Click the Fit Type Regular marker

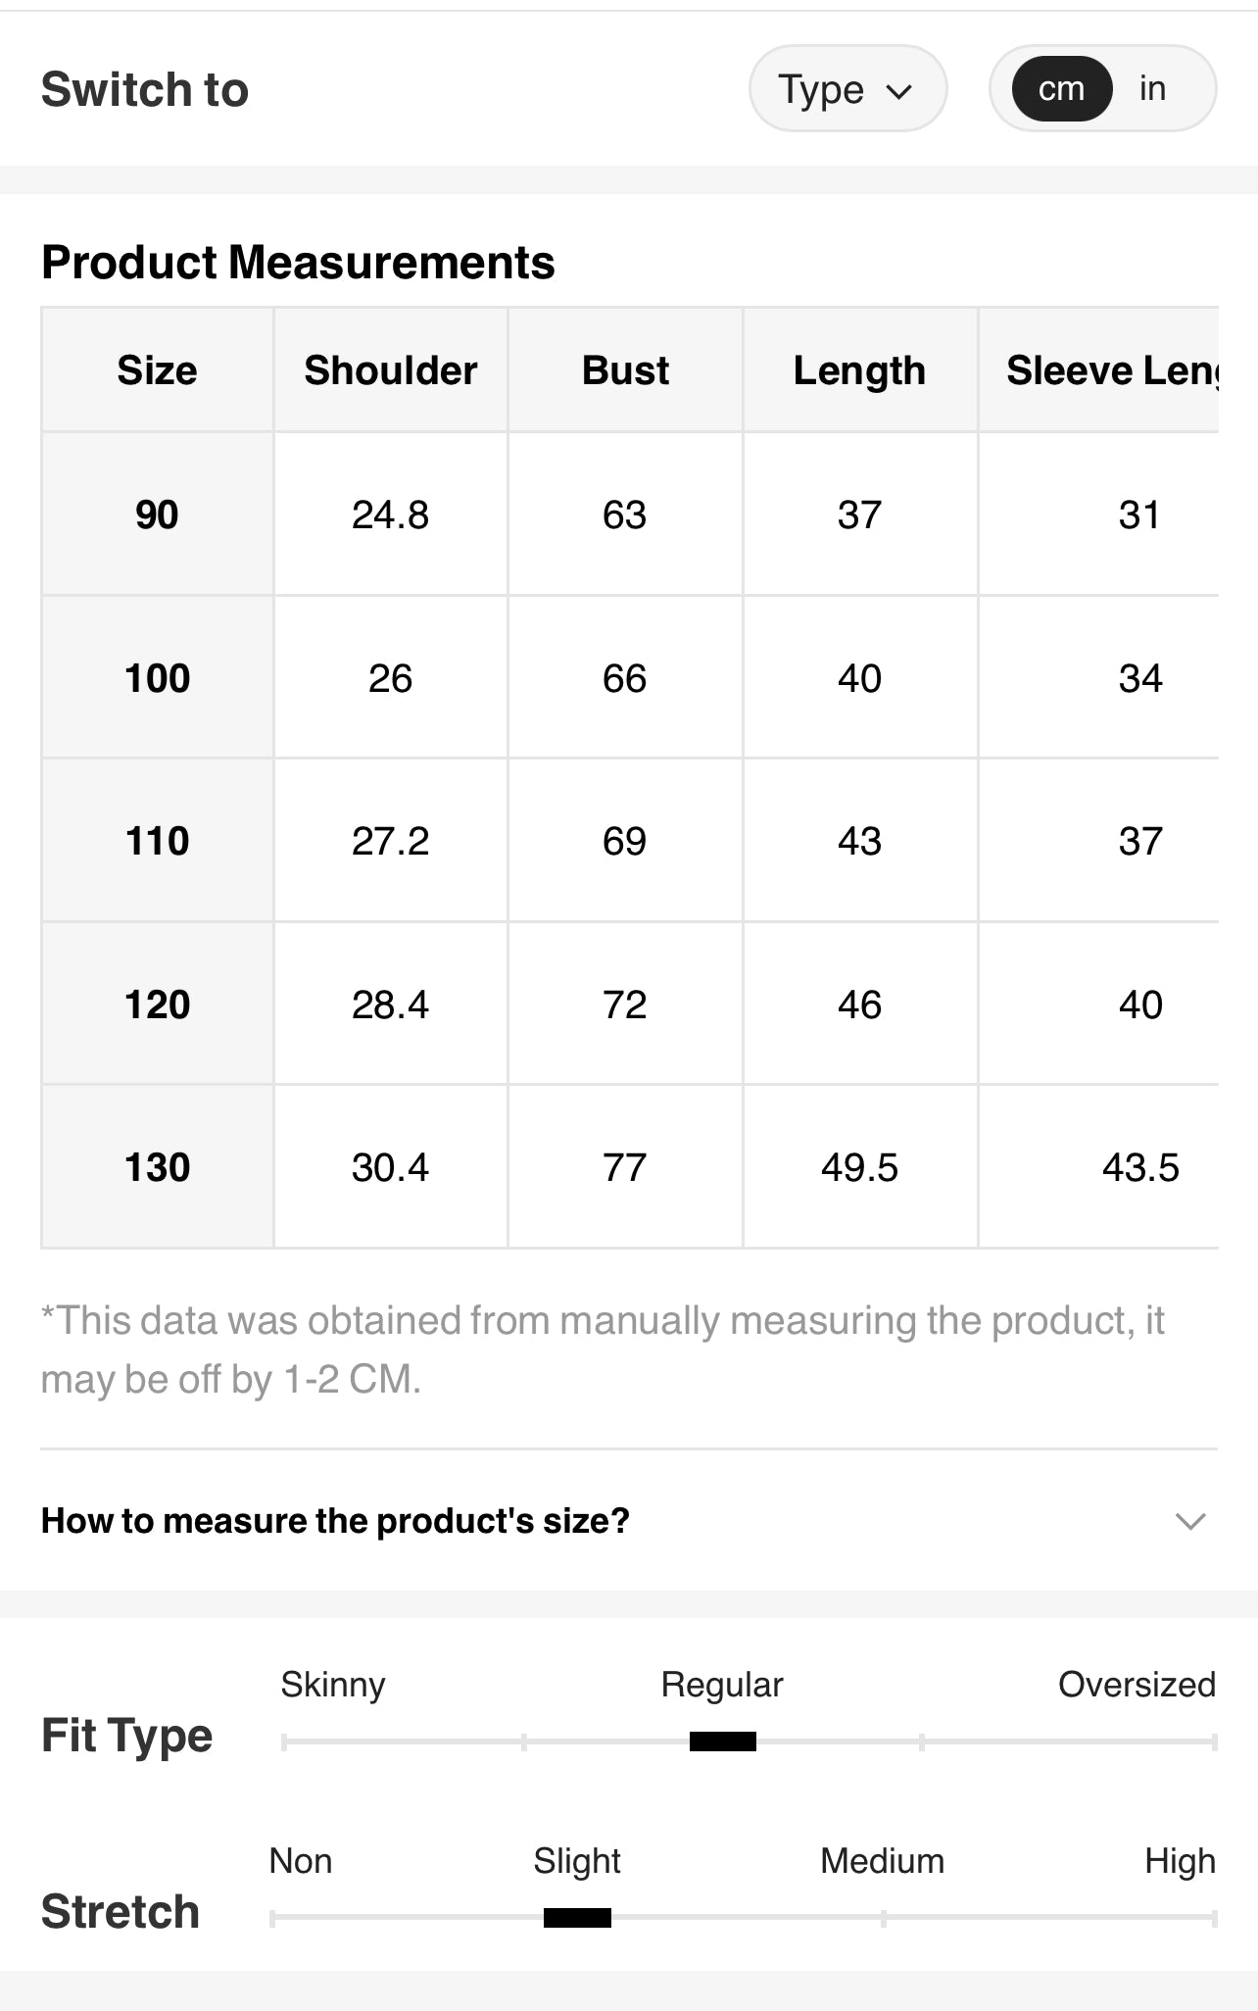point(723,1741)
